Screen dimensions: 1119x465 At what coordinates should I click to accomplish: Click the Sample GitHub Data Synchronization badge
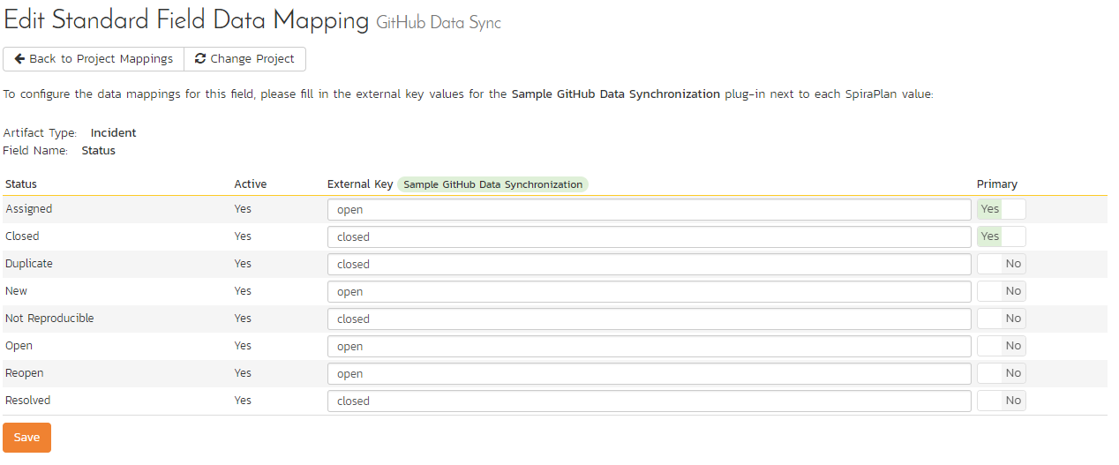click(x=492, y=184)
